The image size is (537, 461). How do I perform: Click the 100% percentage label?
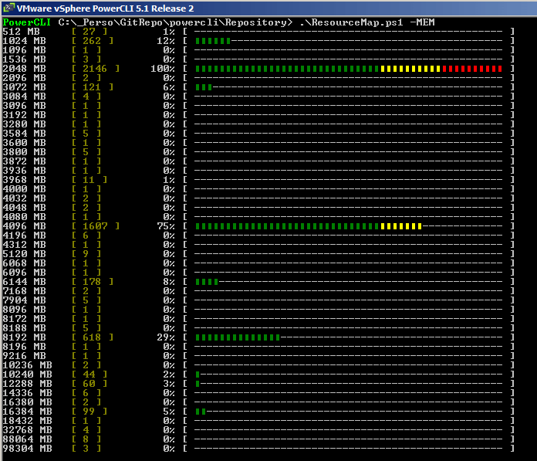163,69
